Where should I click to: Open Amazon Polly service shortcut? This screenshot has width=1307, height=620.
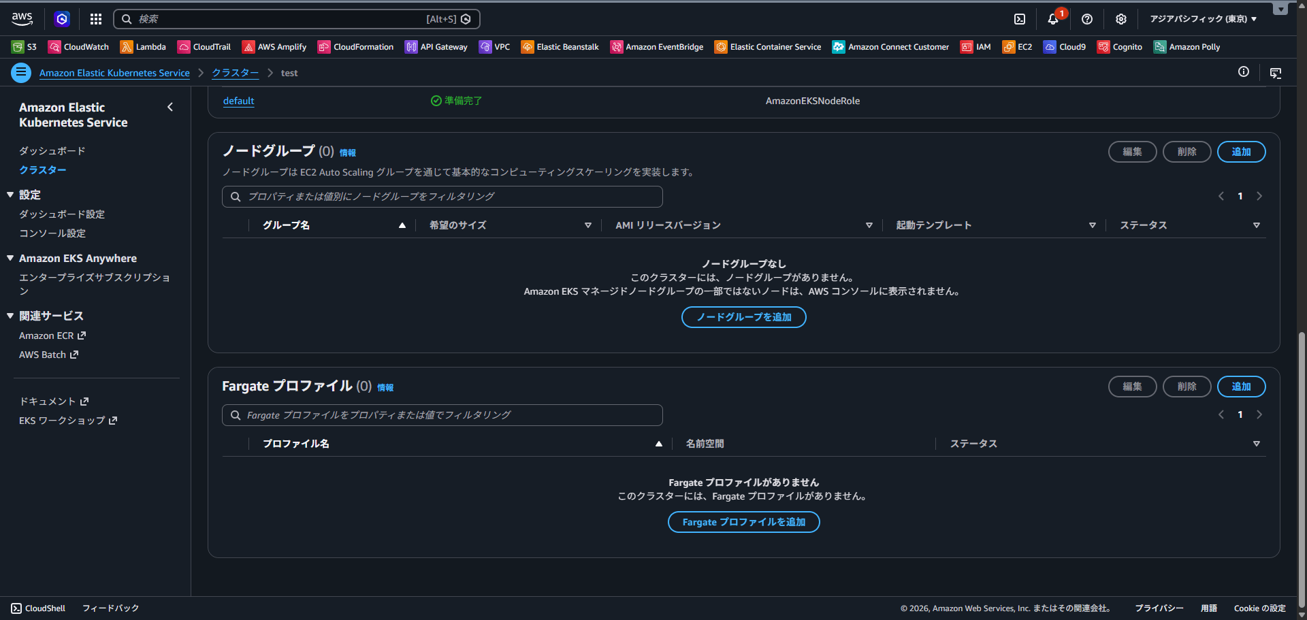tap(1187, 47)
